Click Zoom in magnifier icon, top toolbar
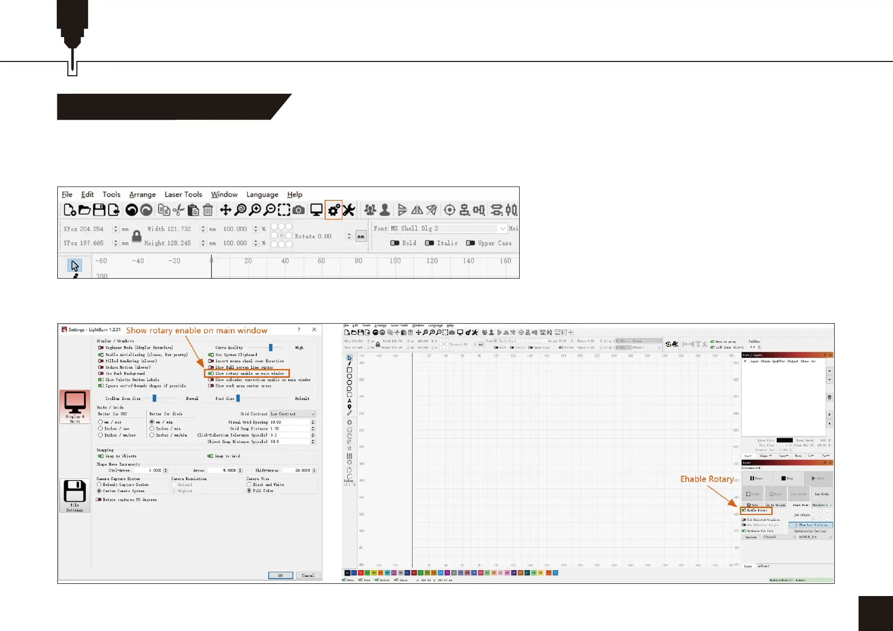The width and height of the screenshot is (893, 631). [x=255, y=210]
